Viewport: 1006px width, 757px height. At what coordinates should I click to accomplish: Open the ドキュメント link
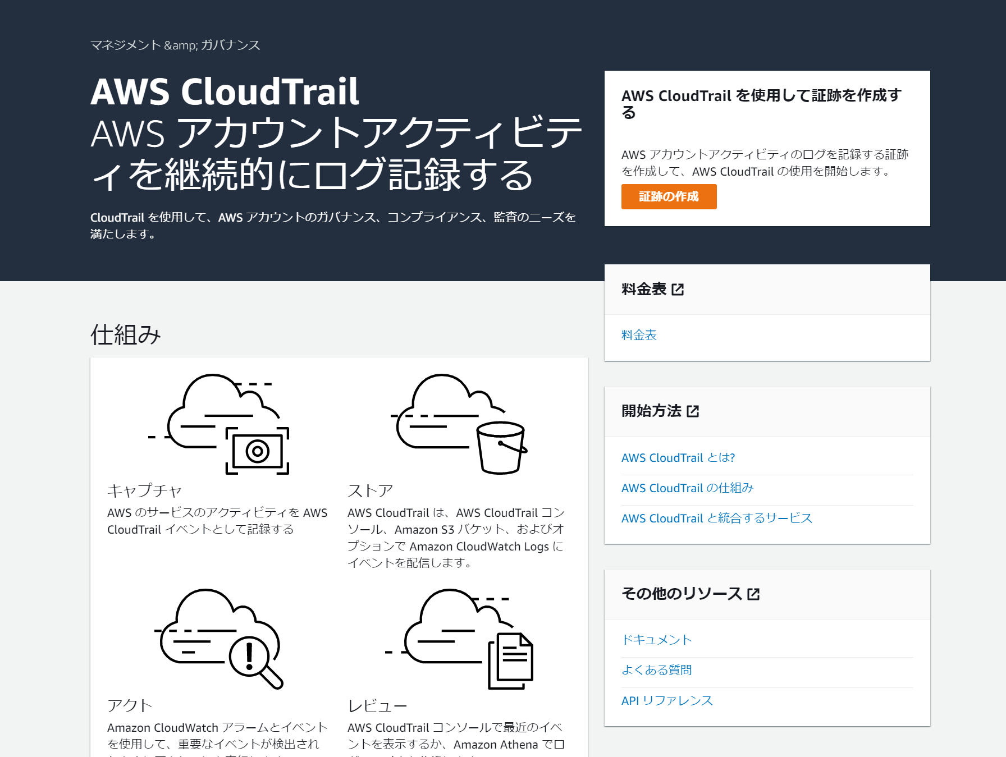657,640
